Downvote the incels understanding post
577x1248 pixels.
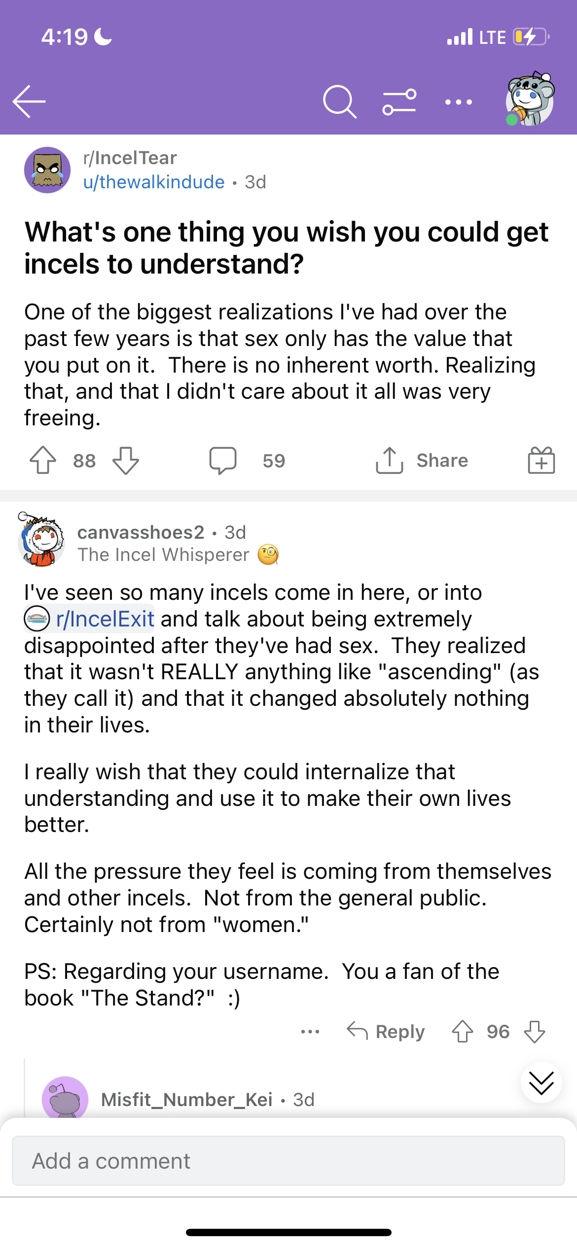pos(126,460)
